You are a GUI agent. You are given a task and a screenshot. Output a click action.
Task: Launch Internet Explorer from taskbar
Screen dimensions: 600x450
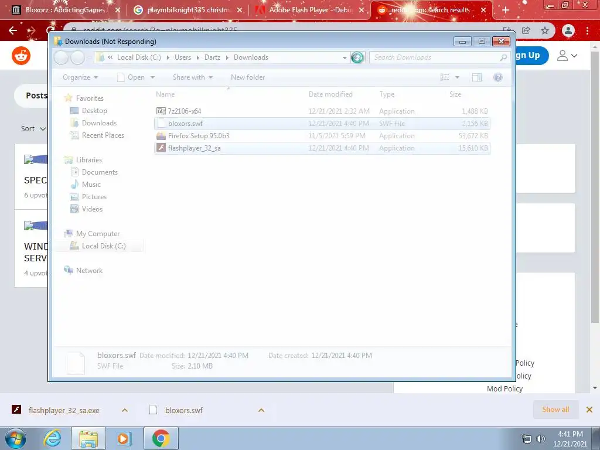(52, 438)
